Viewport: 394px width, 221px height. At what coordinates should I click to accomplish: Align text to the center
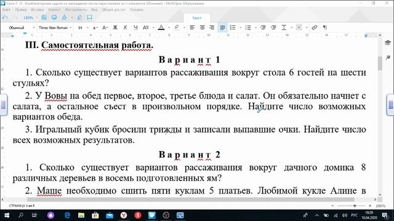(x=203, y=28)
